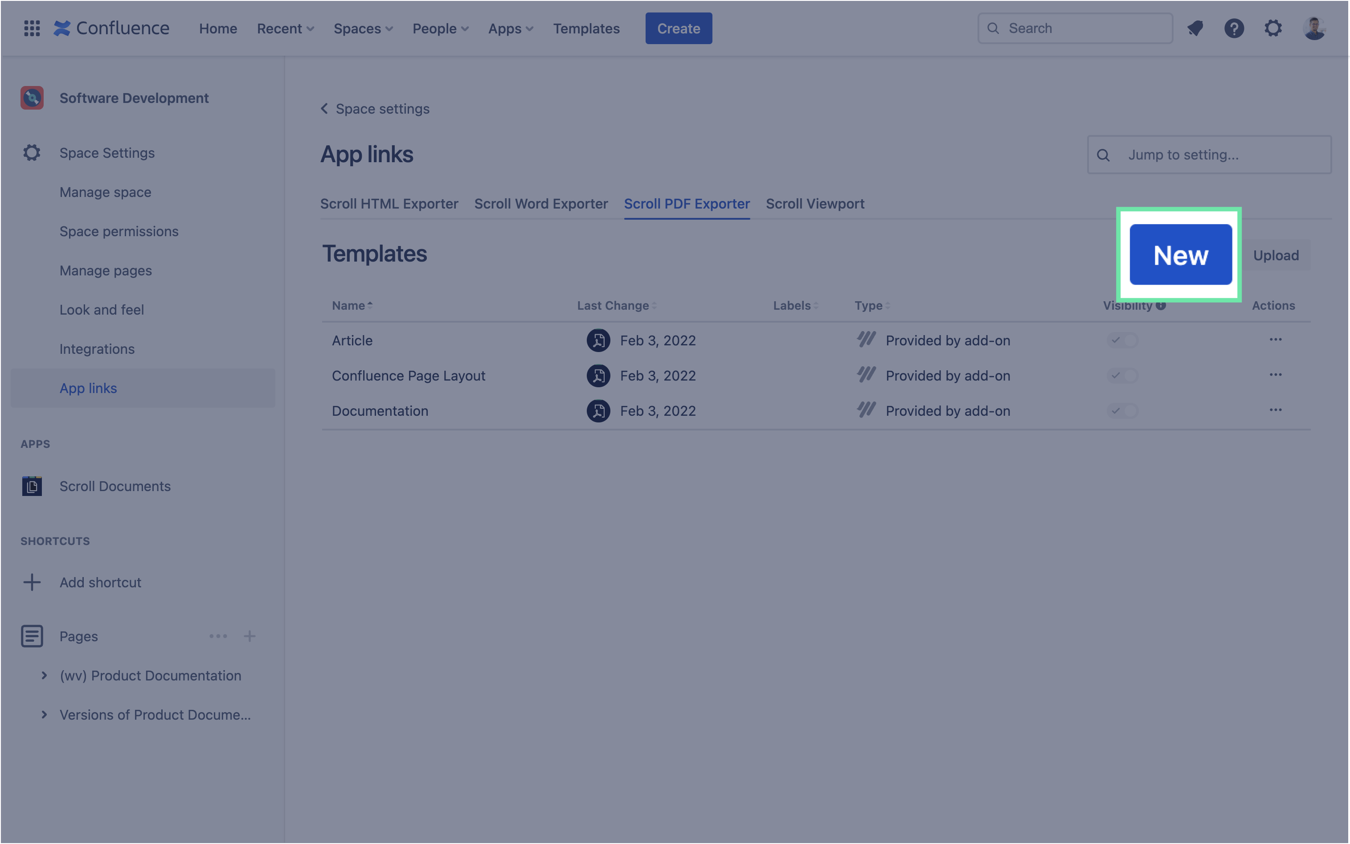Toggle visibility for Confluence Page Layout
Screen dimensions: 1350x844
1122,375
